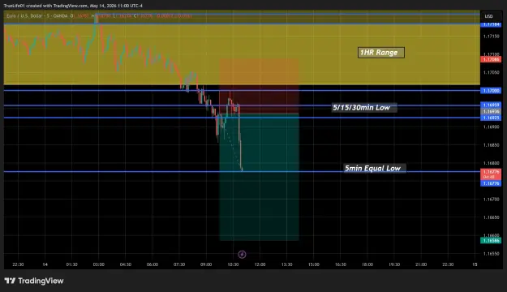Click the gray 1.16936 entry price label
The width and height of the screenshot is (507, 292).
pyautogui.click(x=491, y=111)
